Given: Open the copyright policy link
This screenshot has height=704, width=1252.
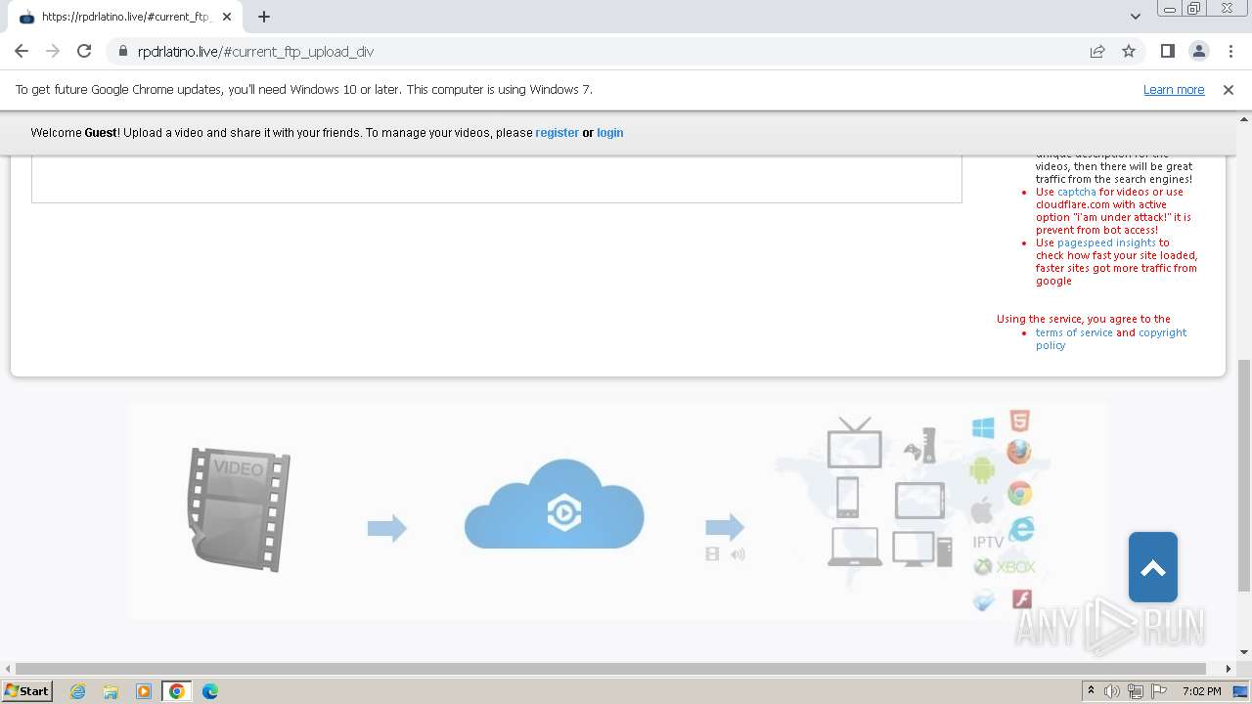Looking at the screenshot, I should [1111, 338].
